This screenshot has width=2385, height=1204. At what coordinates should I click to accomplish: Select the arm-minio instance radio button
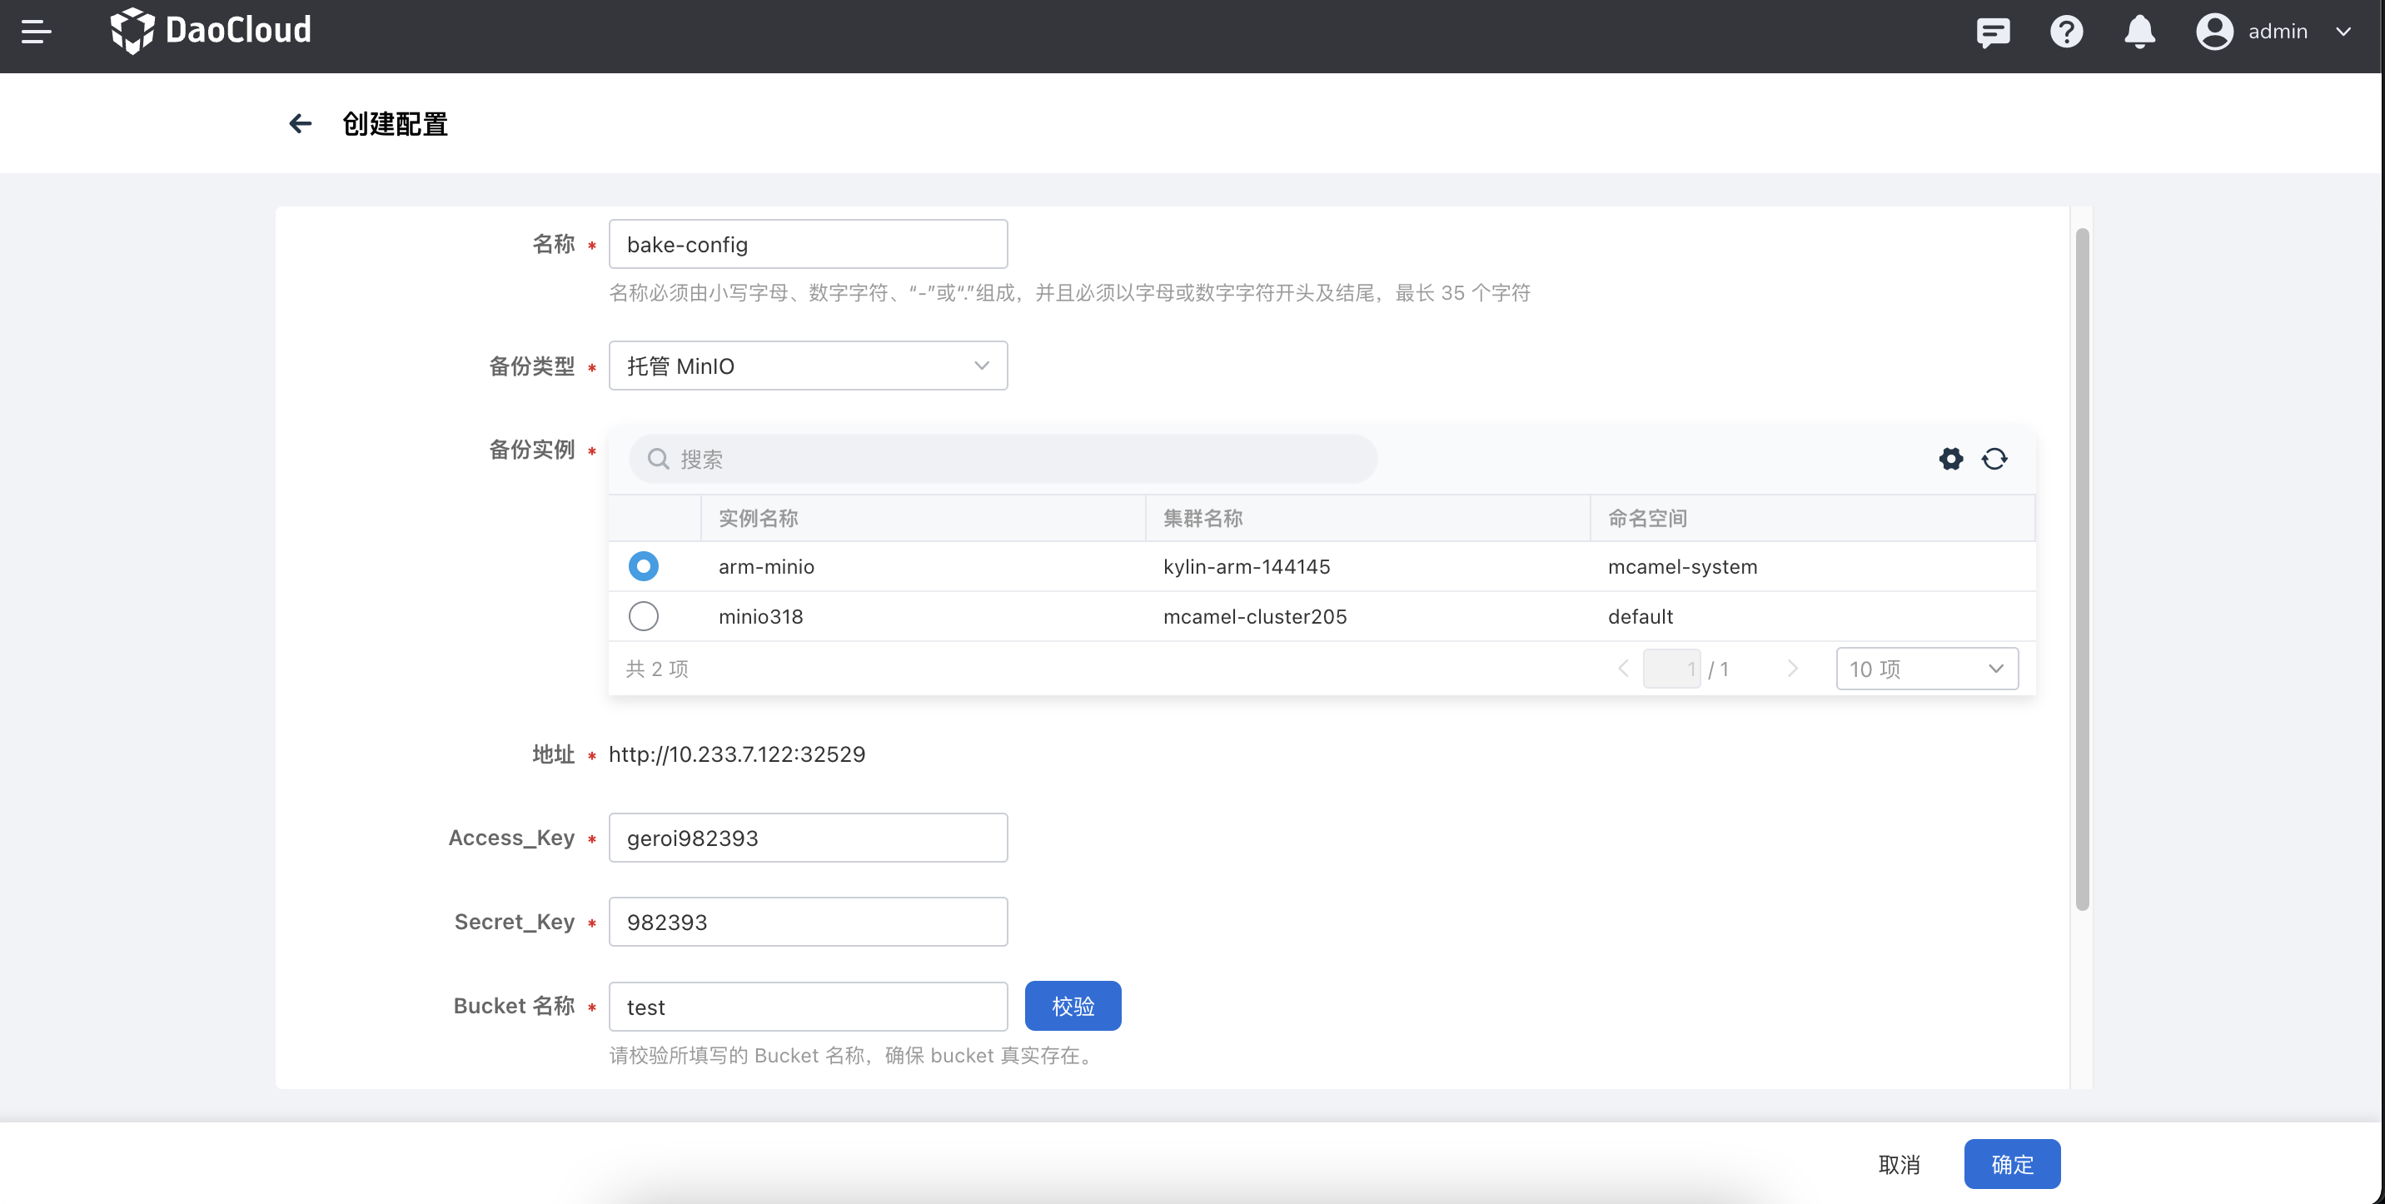coord(644,566)
